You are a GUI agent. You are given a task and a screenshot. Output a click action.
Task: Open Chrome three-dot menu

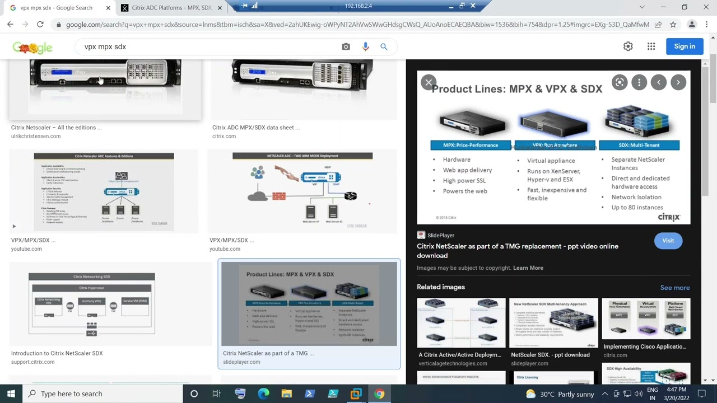click(x=707, y=25)
